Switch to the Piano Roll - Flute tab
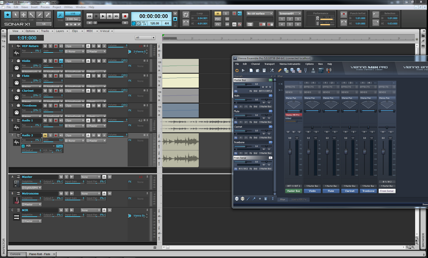Screen dimensions: 428x258 [40, 254]
